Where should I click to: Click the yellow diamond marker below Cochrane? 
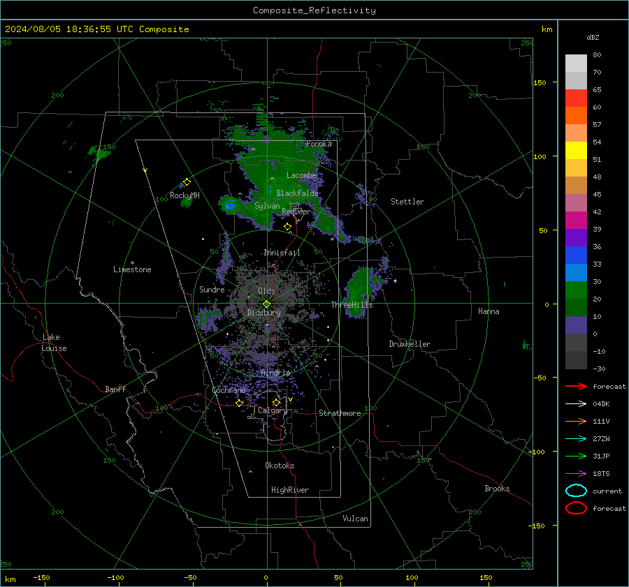(x=240, y=403)
